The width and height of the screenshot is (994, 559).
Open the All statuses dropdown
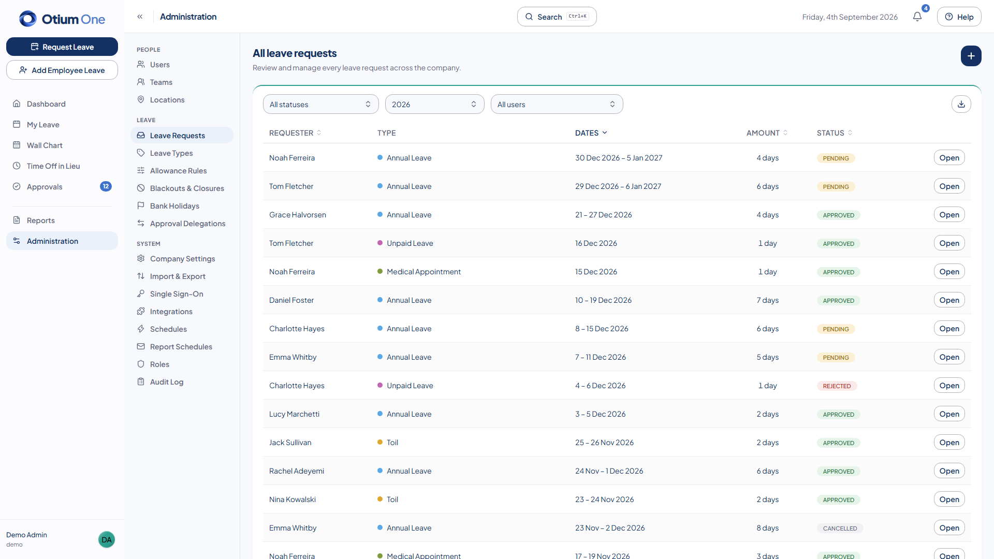coord(321,104)
